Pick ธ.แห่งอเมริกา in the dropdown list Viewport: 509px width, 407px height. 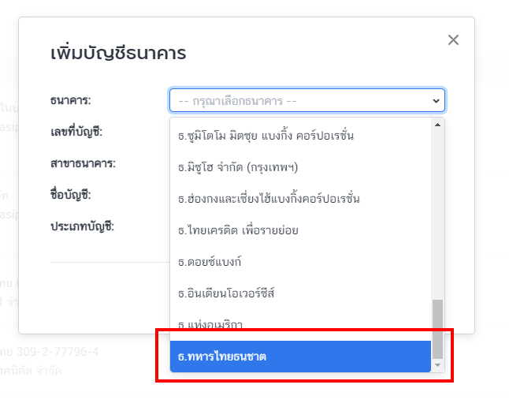point(210,325)
